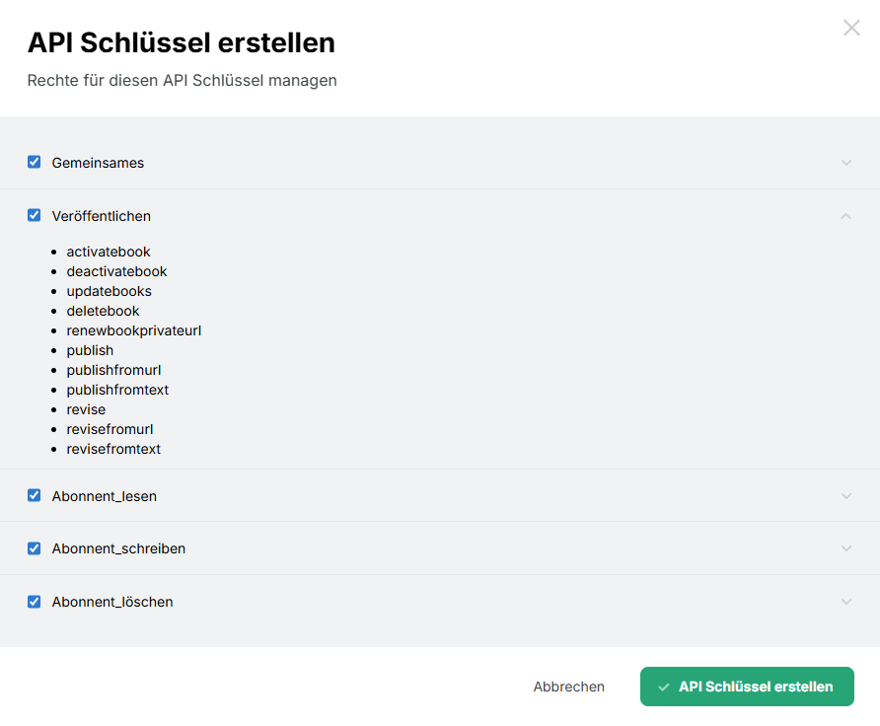Select the updatebooks list entry
The width and height of the screenshot is (880, 726).
coord(109,291)
